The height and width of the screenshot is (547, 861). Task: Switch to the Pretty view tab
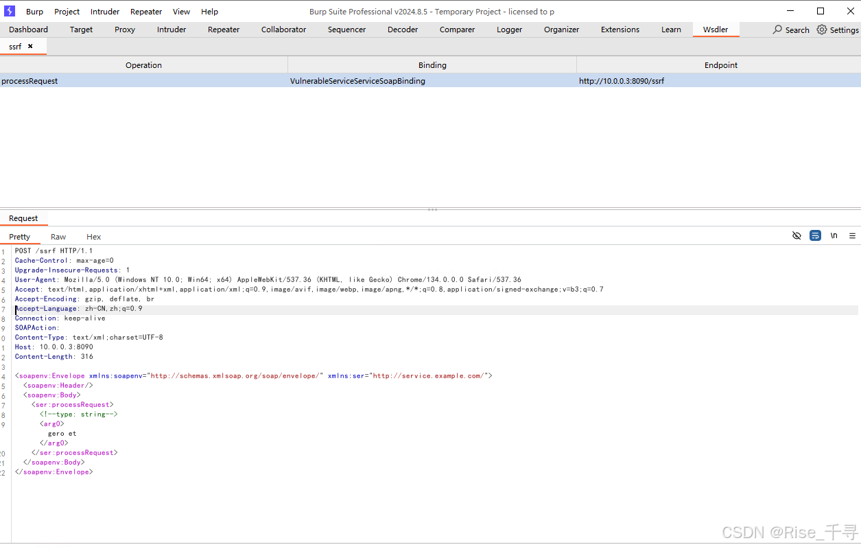pyautogui.click(x=19, y=237)
